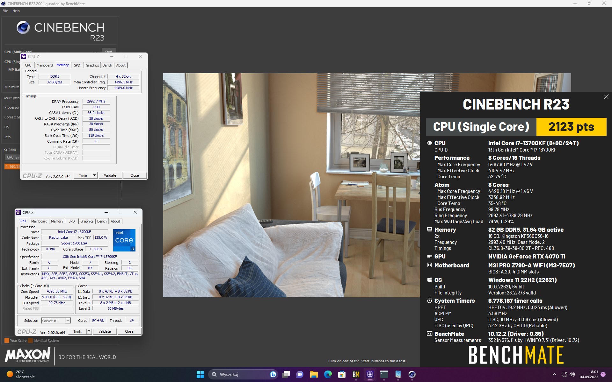Select SPD tab in the upper CPU-Z window
The width and height of the screenshot is (612, 382).
77,65
